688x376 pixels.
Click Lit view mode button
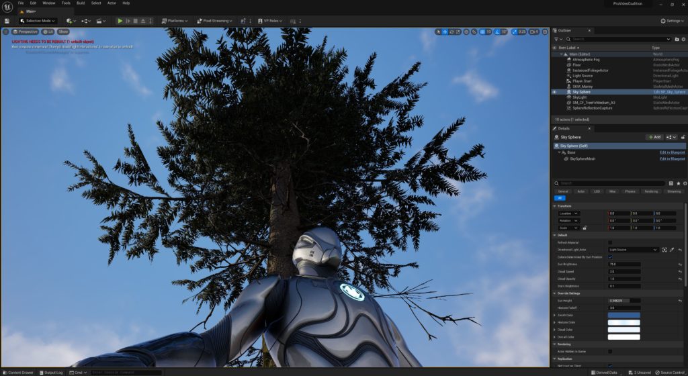48,32
